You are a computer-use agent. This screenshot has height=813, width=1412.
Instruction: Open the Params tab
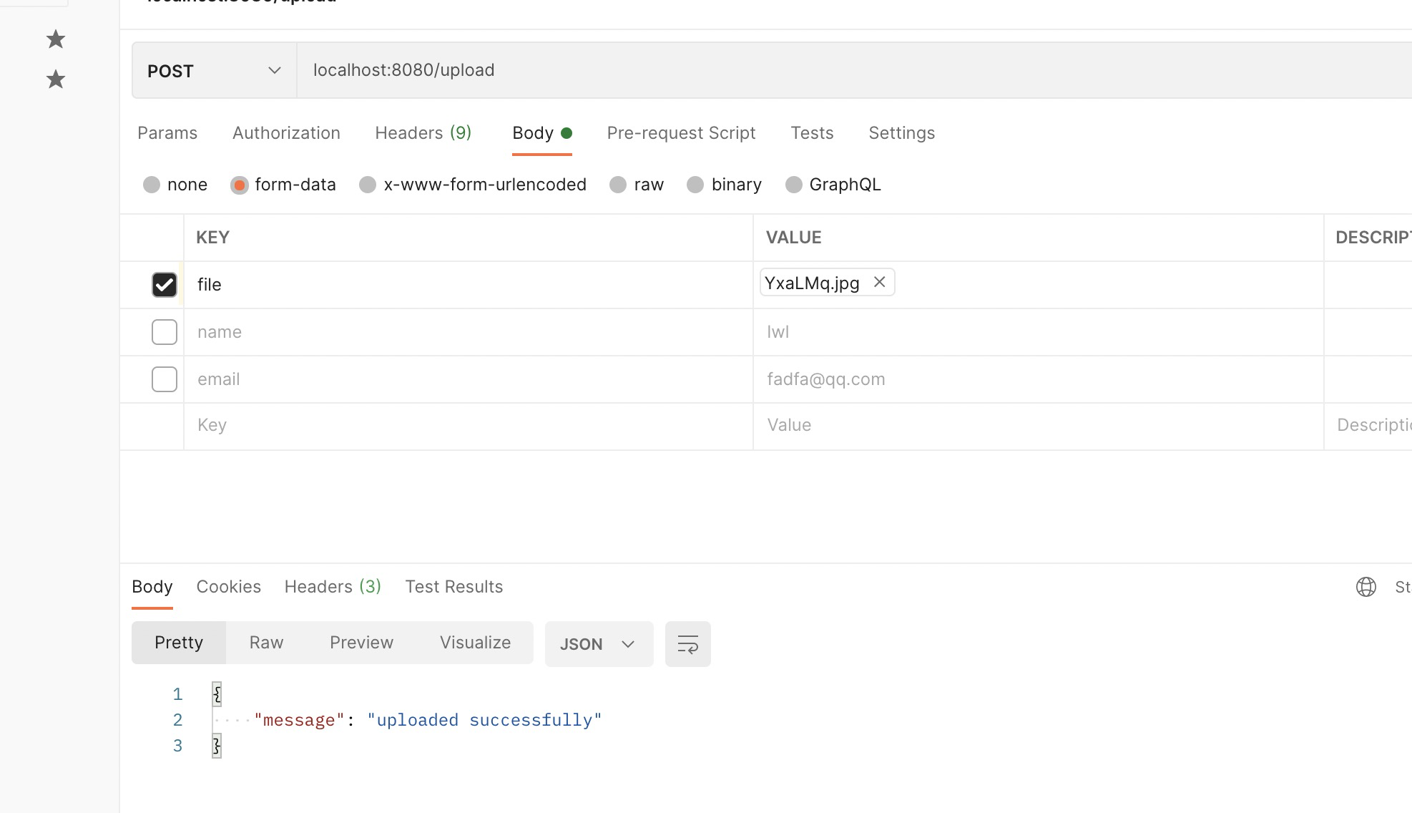coord(167,133)
